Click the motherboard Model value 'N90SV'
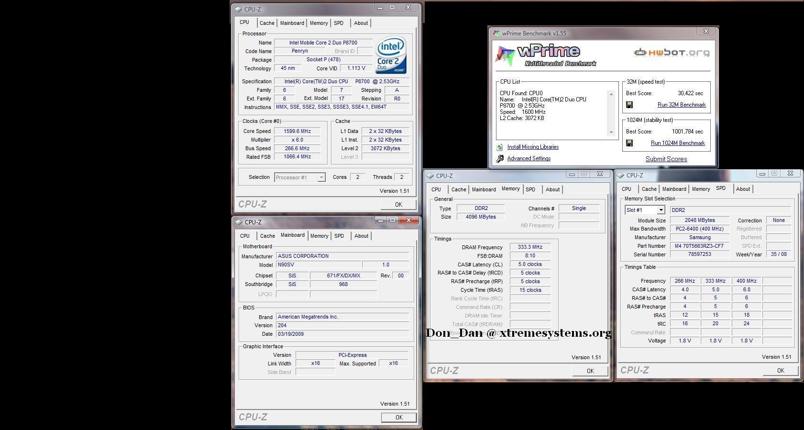Viewport: 804px width, 430px height. click(x=319, y=265)
